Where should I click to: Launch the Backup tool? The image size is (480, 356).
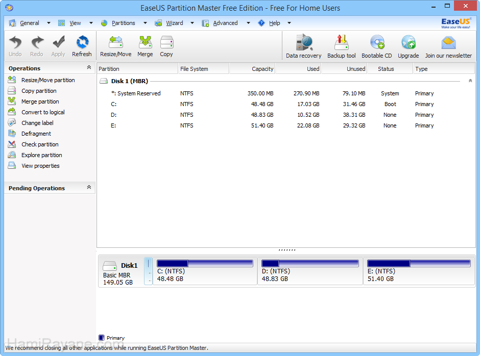341,42
